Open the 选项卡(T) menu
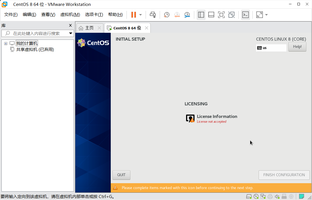This screenshot has height=200, width=312. pyautogui.click(x=94, y=15)
